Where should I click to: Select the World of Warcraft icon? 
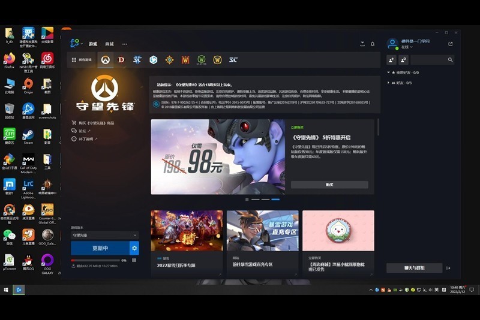(217, 60)
